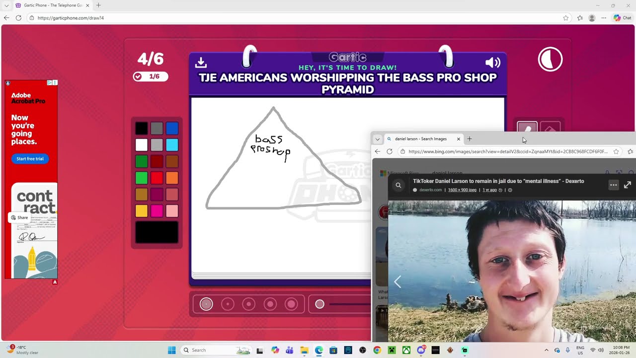Pick the brown color swatch
The width and height of the screenshot is (636, 358).
tap(172, 161)
